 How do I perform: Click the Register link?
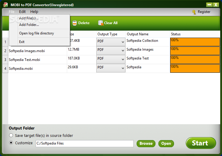(x=204, y=12)
